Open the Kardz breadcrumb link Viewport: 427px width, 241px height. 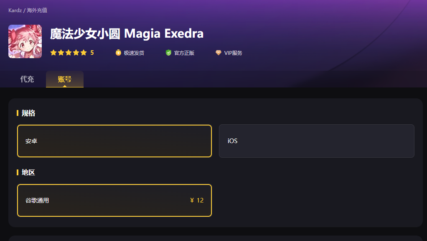point(15,10)
